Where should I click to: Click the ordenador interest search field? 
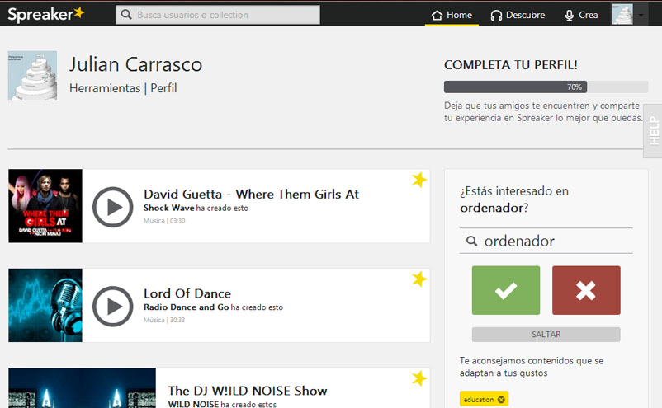click(x=546, y=241)
